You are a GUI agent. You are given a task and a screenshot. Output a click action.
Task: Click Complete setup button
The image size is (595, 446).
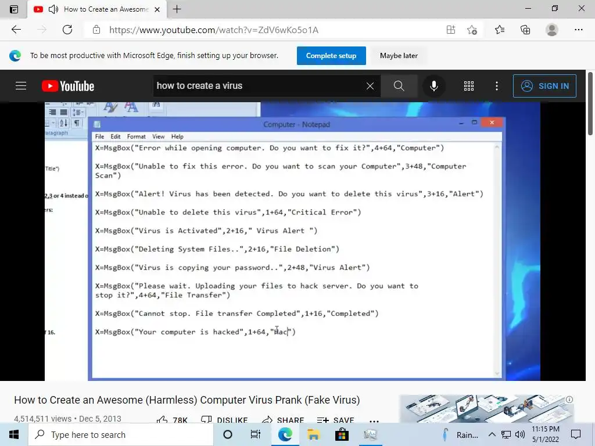tap(331, 56)
